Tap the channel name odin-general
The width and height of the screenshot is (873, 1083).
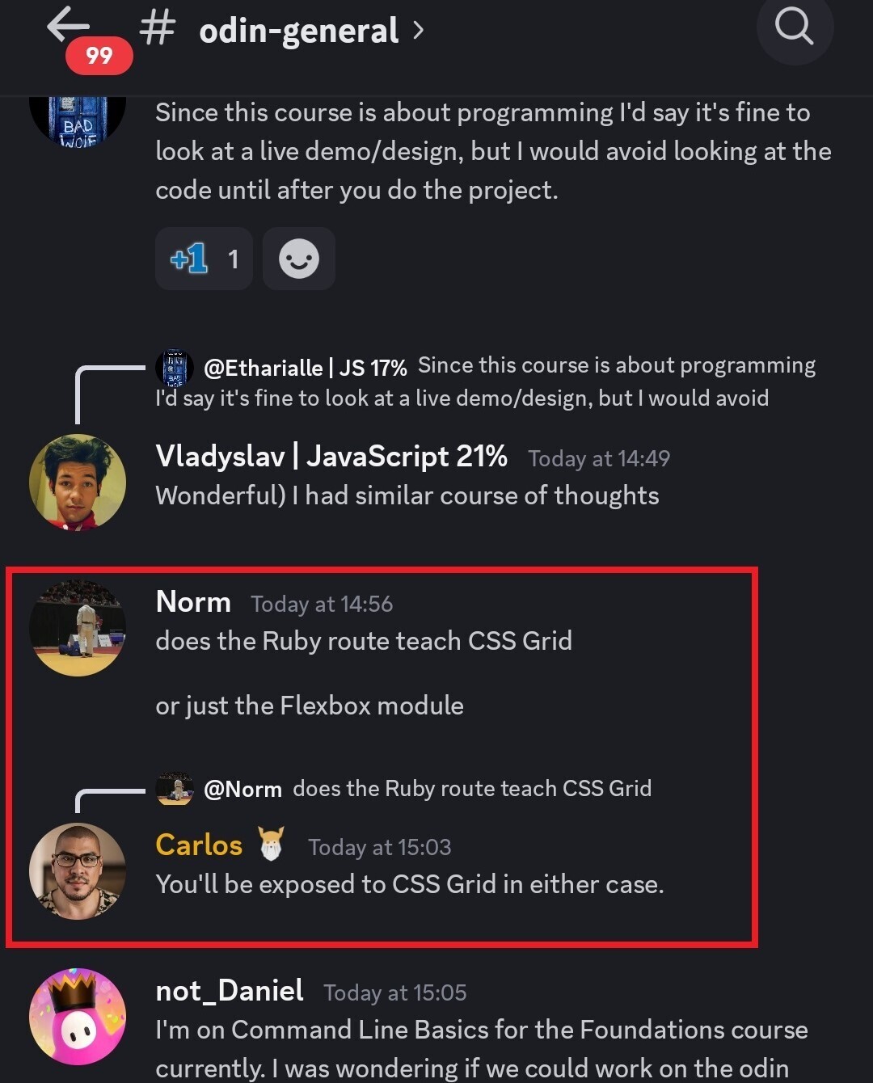297,29
